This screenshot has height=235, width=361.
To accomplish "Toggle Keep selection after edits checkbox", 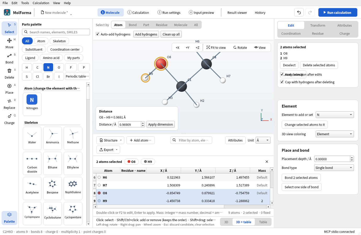I will click(x=282, y=74).
